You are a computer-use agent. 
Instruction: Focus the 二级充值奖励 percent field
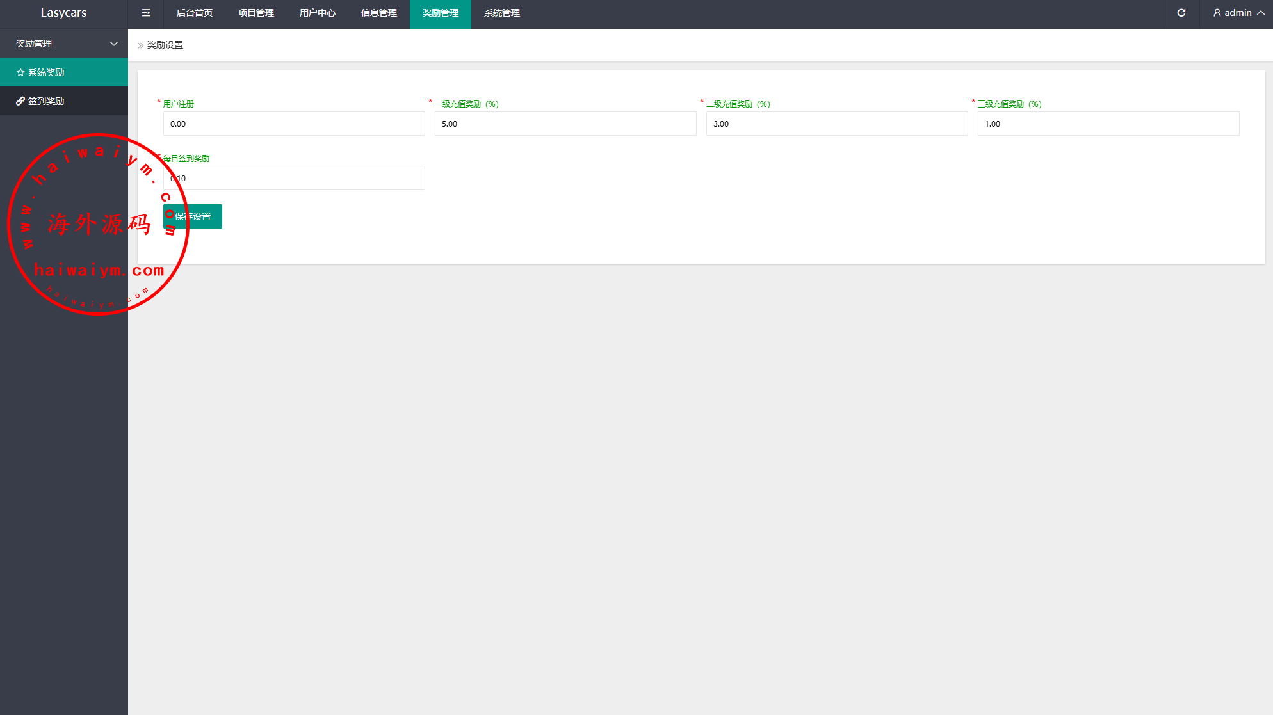[837, 124]
